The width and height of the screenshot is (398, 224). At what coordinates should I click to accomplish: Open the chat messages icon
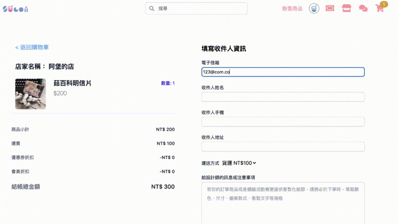click(363, 8)
